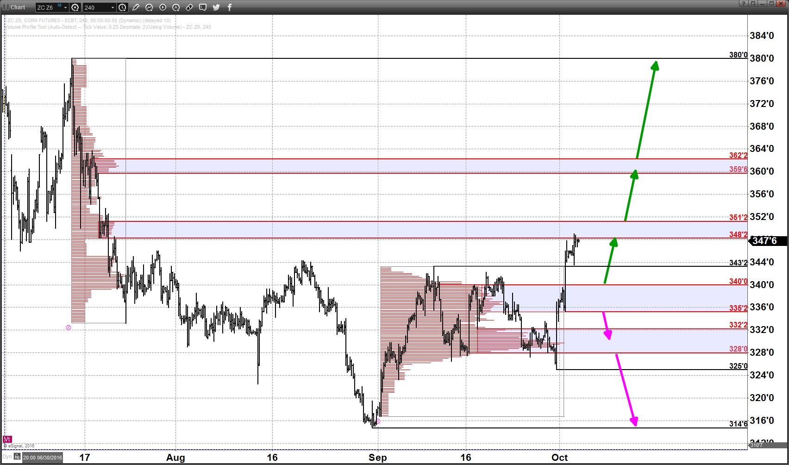
Task: Open the chart settings gear menu
Action: click(75, 7)
